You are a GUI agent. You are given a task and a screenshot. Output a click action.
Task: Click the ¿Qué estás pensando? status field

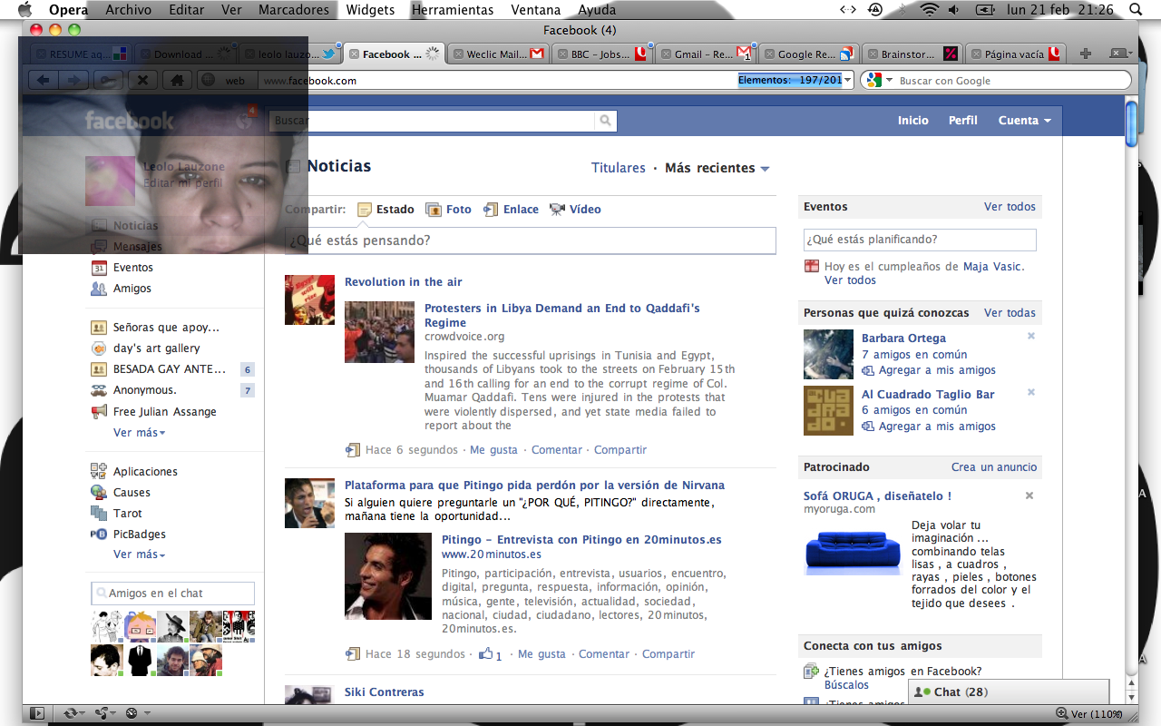pos(531,240)
